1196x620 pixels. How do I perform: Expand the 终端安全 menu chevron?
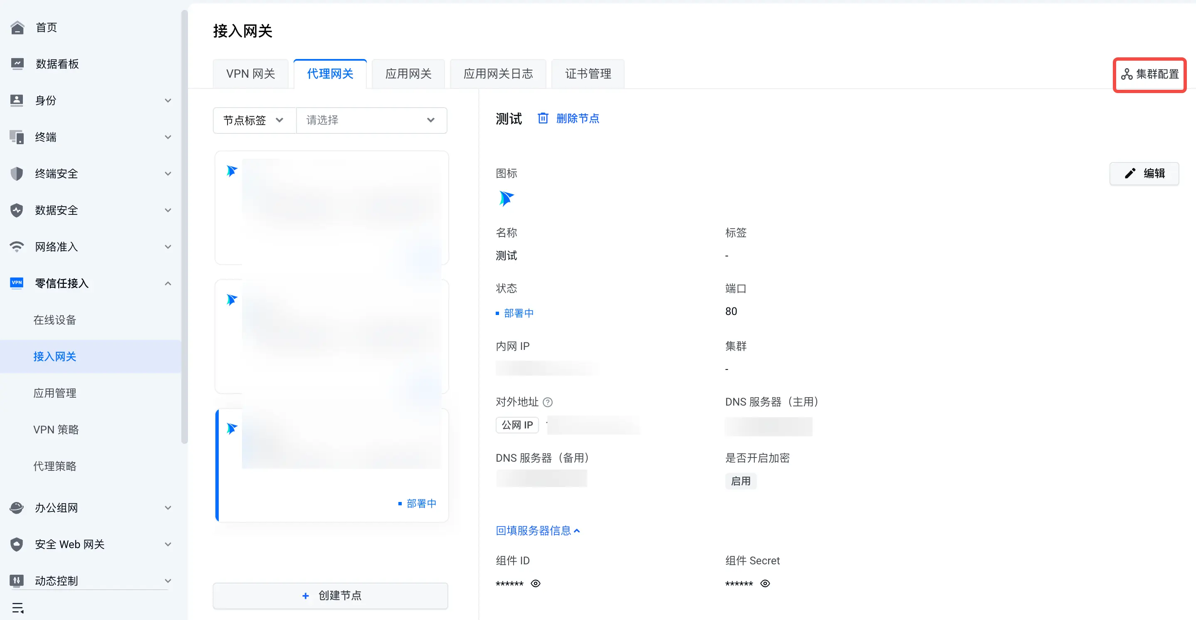pyautogui.click(x=168, y=174)
